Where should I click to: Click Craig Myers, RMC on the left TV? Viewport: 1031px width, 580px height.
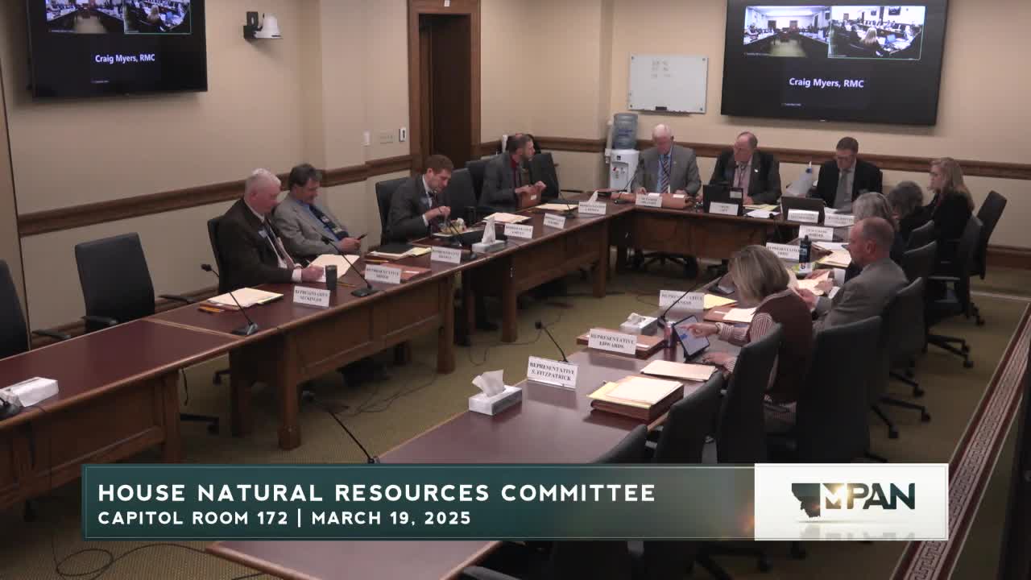125,58
